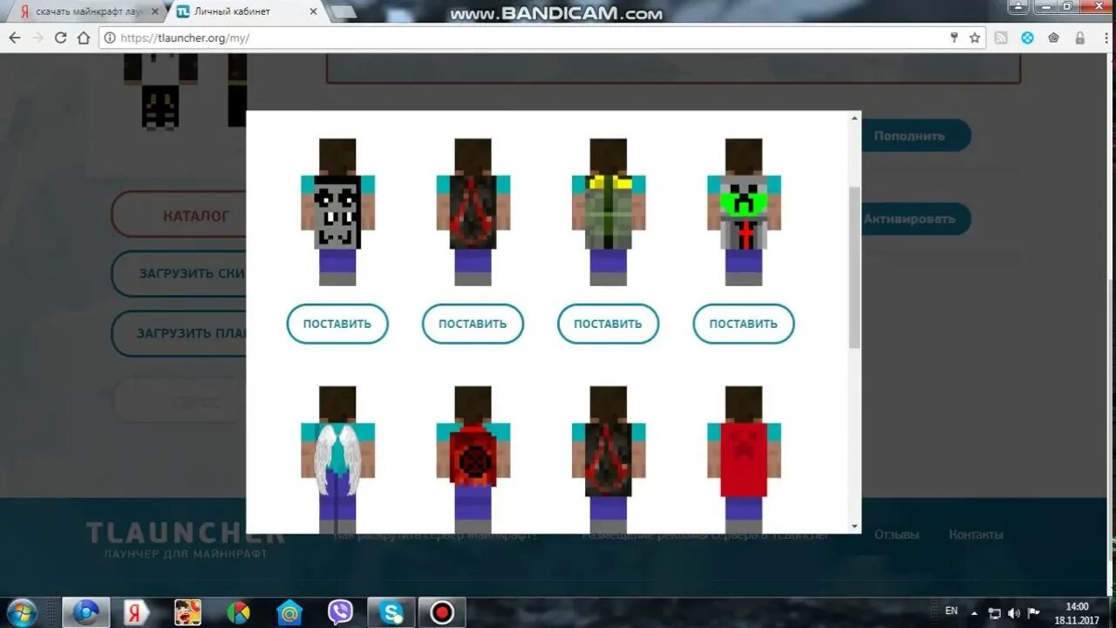
Task: Open the Mail.ru Agent taskbar icon
Action: [x=289, y=612]
